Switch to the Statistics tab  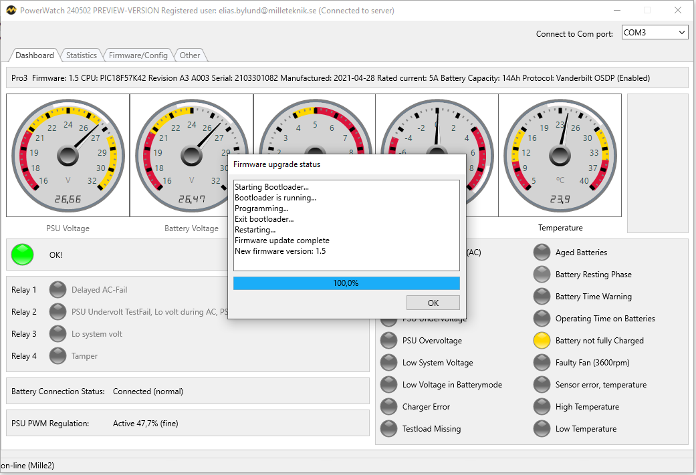pos(82,55)
